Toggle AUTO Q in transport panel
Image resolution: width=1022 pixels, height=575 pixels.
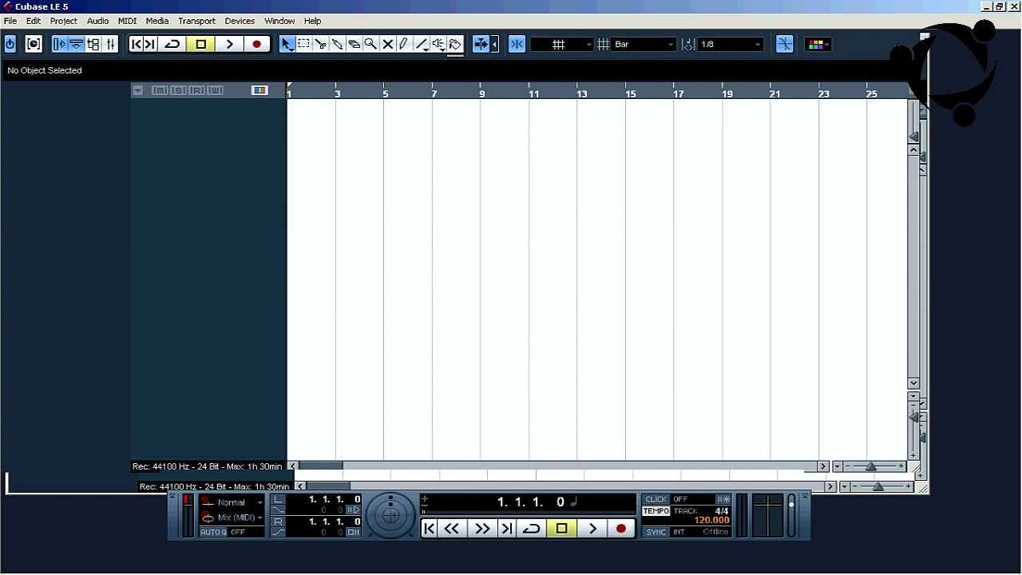(213, 532)
